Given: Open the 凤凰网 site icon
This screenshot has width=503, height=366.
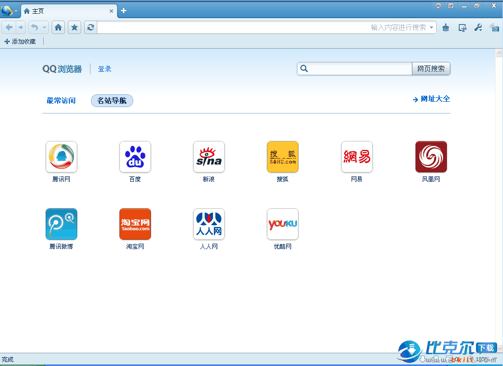Looking at the screenshot, I should 431,157.
